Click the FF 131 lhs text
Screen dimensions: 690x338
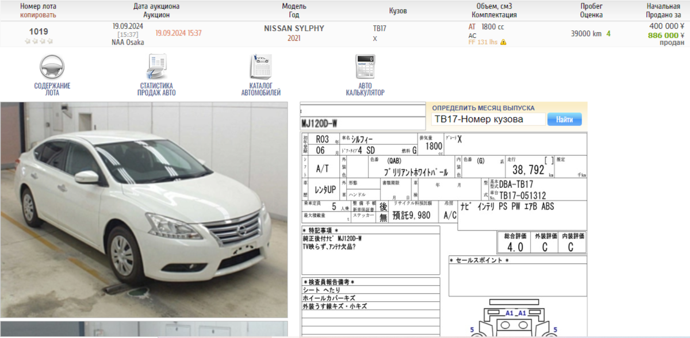point(483,42)
